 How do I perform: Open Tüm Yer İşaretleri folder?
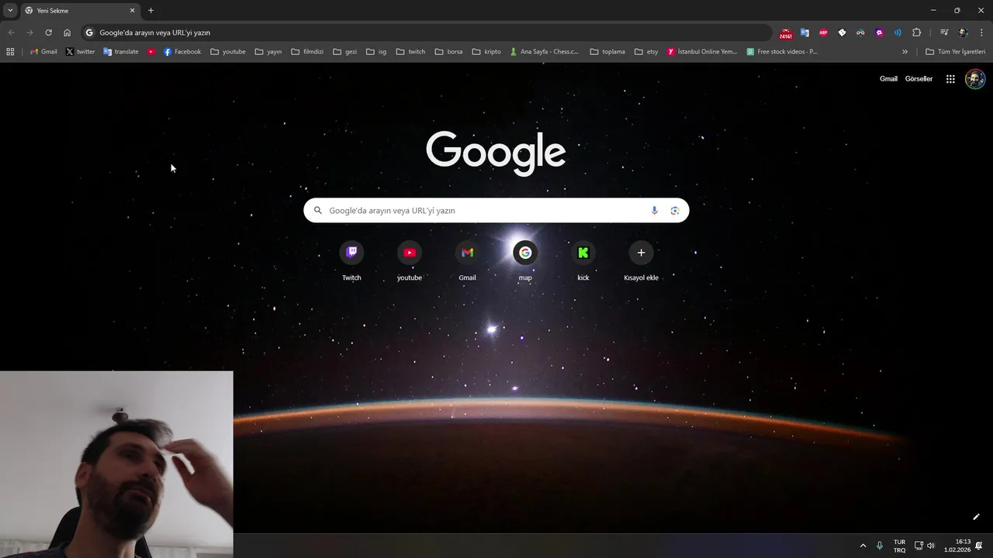(x=956, y=52)
